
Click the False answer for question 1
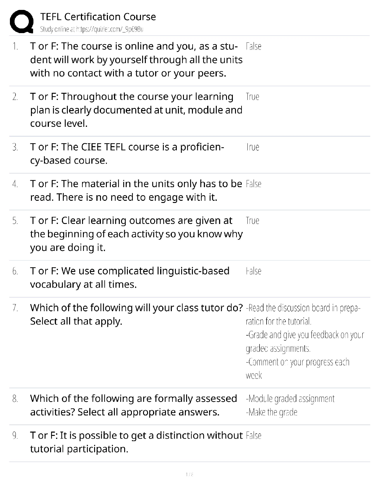[x=254, y=47]
